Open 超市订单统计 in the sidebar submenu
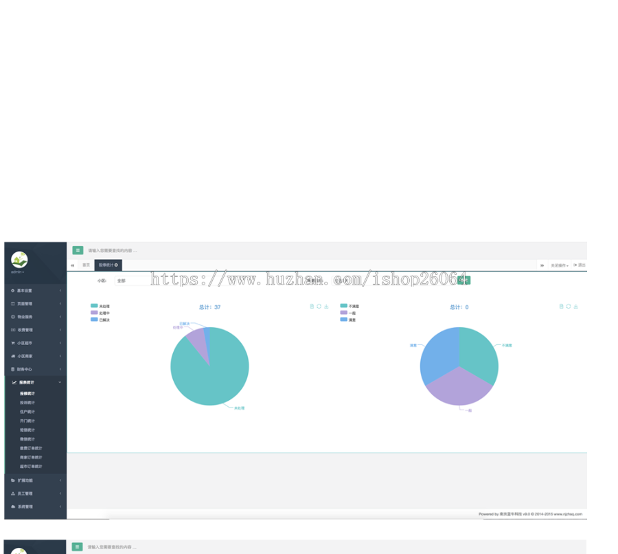Viewport: 618px width, 554px height. pos(31,466)
